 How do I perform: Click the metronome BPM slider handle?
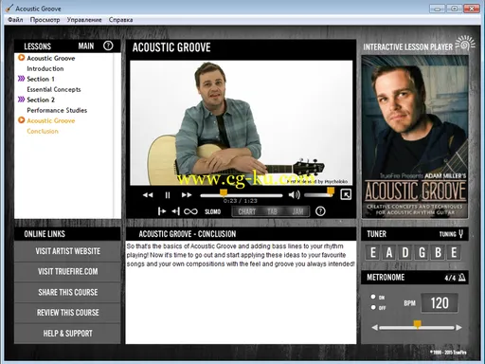pos(418,324)
